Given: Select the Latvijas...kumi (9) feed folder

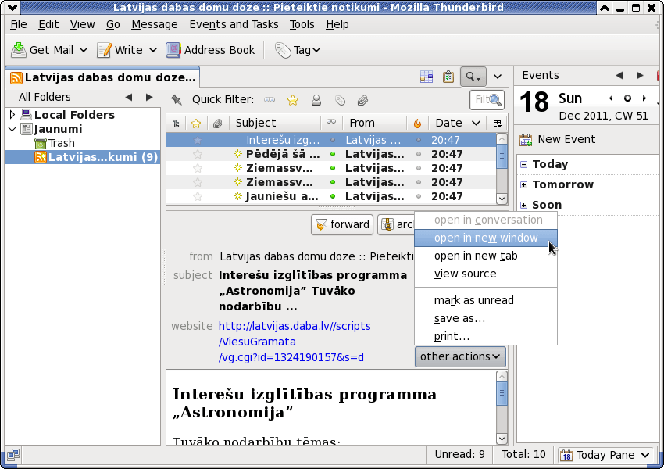Looking at the screenshot, I should (83, 157).
